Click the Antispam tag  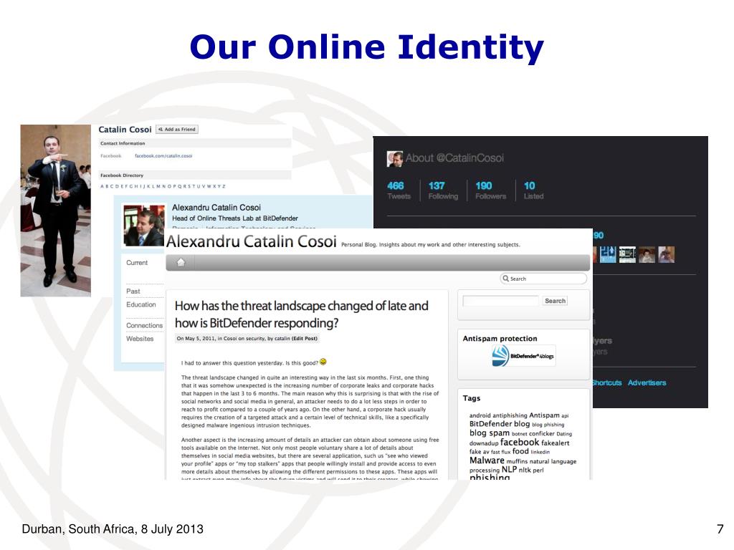pos(544,415)
